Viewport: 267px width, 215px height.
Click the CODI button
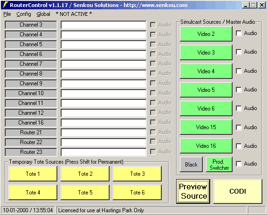point(238,191)
